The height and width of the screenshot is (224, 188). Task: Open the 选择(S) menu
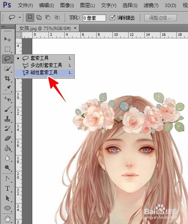(130, 6)
